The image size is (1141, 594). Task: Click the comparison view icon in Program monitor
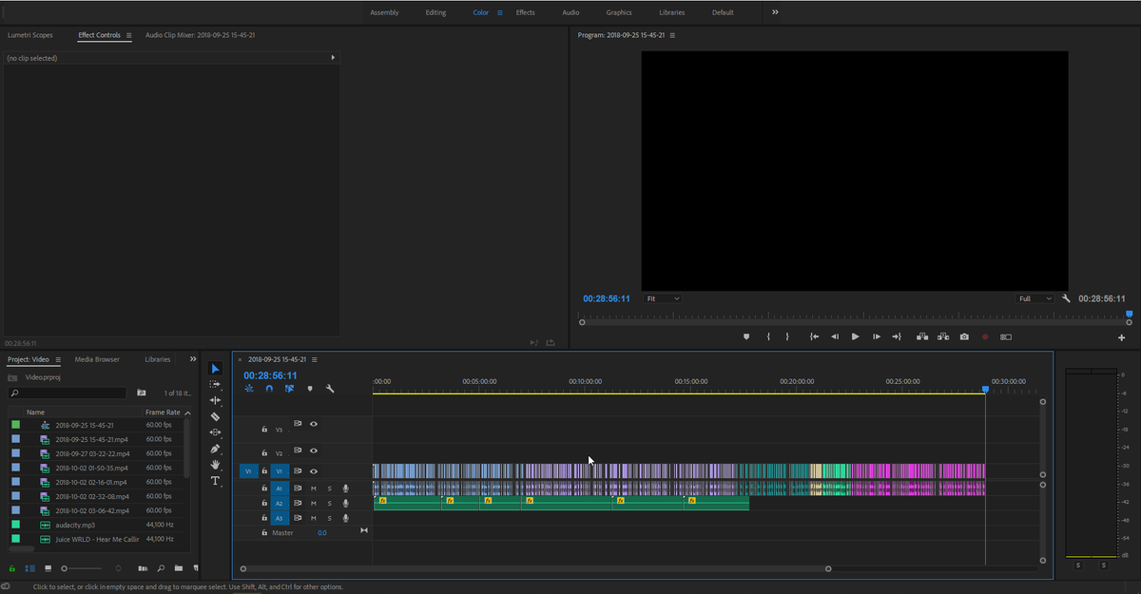1006,336
